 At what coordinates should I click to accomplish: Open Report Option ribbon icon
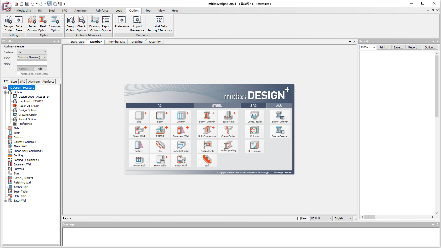point(106,24)
